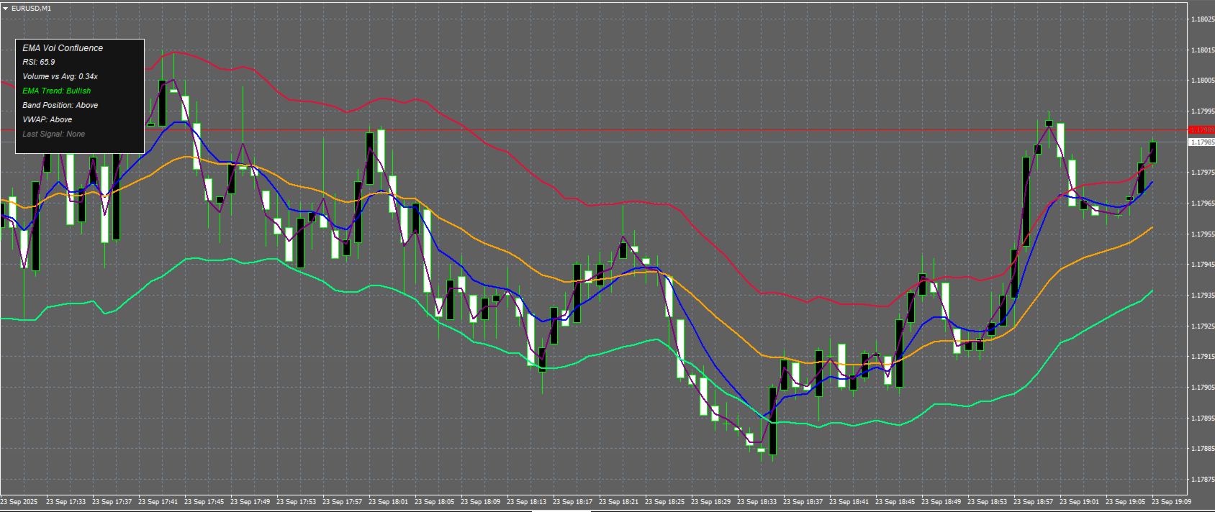Image resolution: width=1215 pixels, height=512 pixels.
Task: Select the EMA Vol Confluence panel heading
Action: [x=63, y=48]
